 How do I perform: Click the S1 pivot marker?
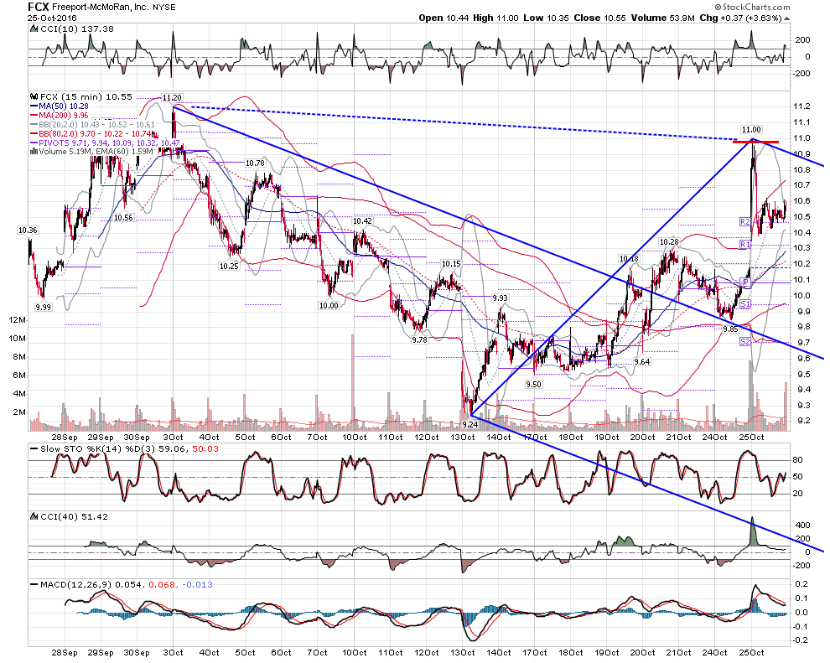[x=745, y=303]
